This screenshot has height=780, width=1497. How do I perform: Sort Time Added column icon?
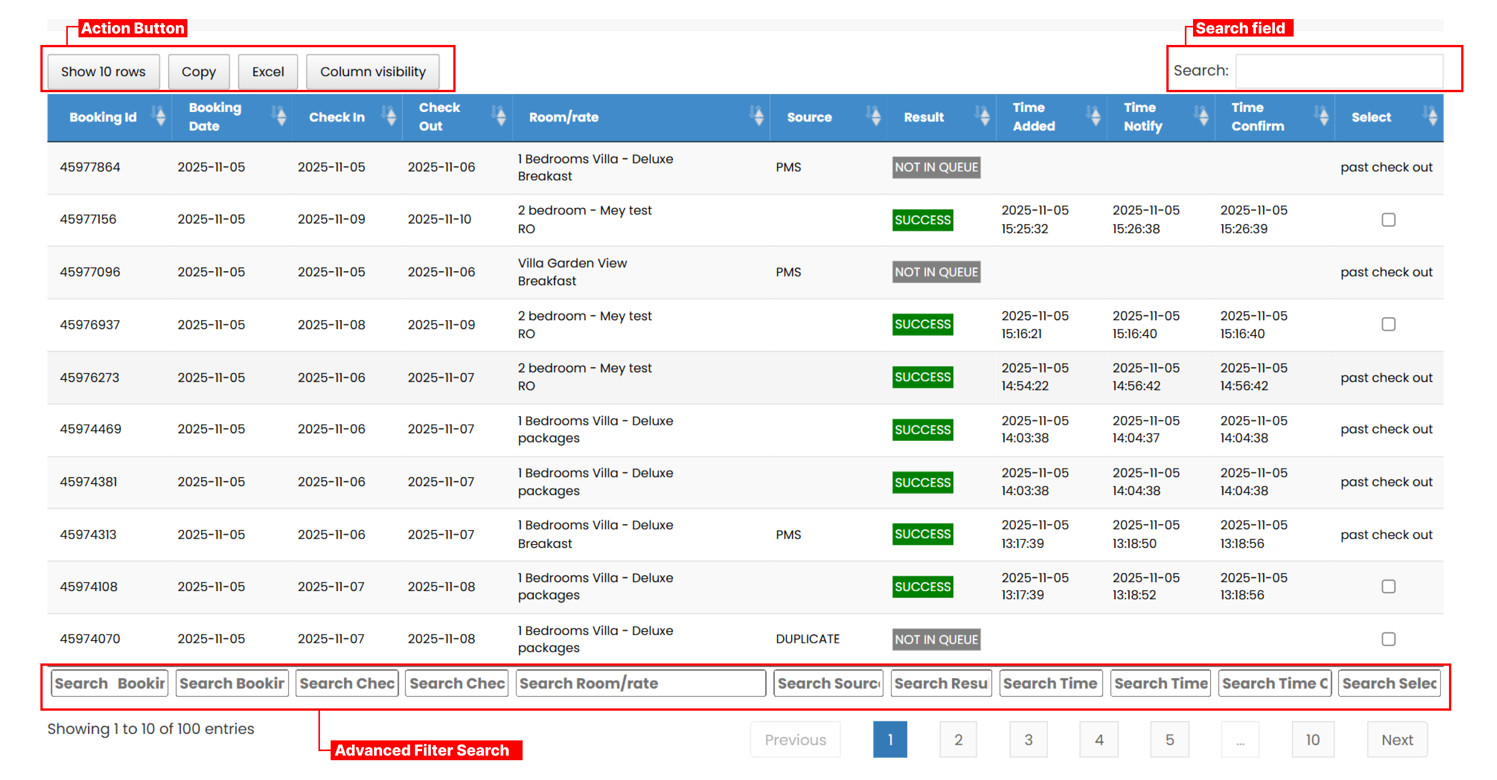click(1094, 116)
